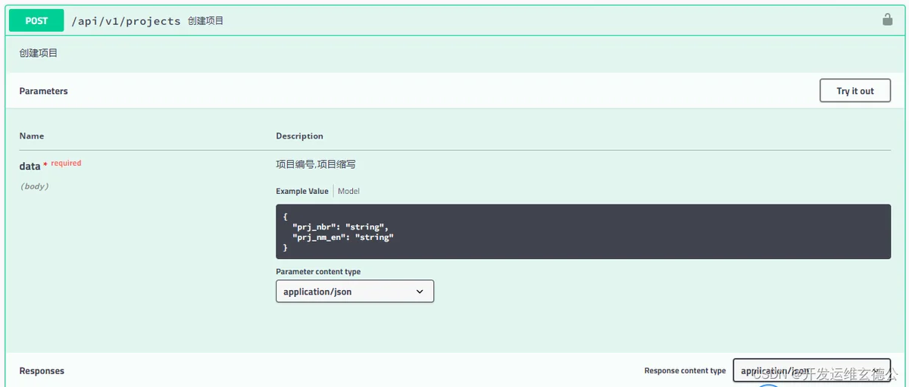909x387 pixels.
Task: Click the Response content type label
Action: tap(685, 371)
